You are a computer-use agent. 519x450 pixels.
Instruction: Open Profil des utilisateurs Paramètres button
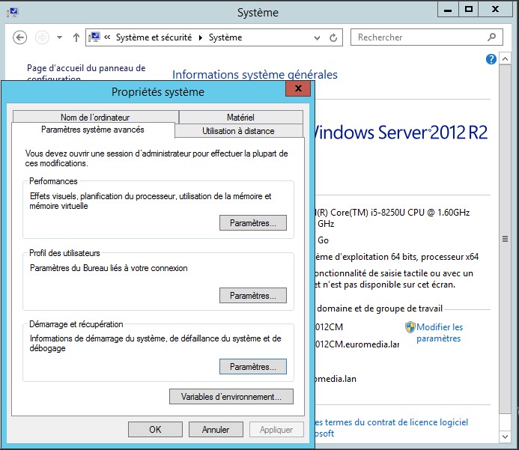click(253, 296)
